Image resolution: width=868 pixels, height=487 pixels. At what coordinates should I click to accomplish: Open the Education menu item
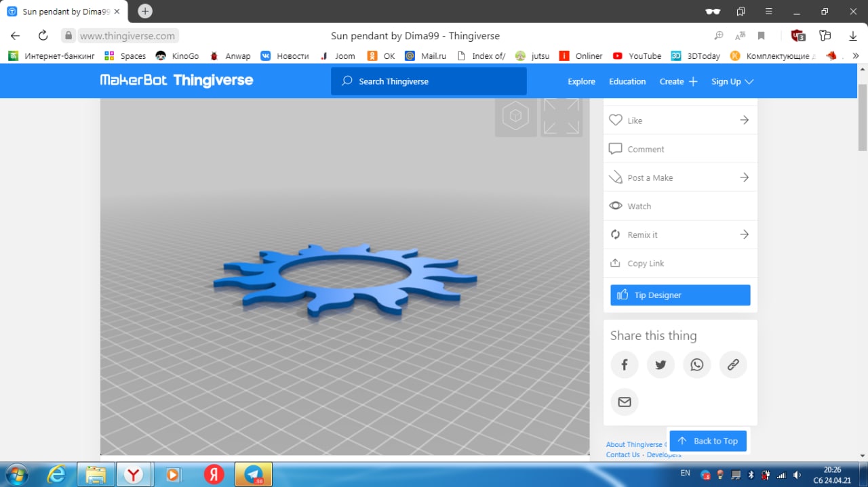coord(627,81)
